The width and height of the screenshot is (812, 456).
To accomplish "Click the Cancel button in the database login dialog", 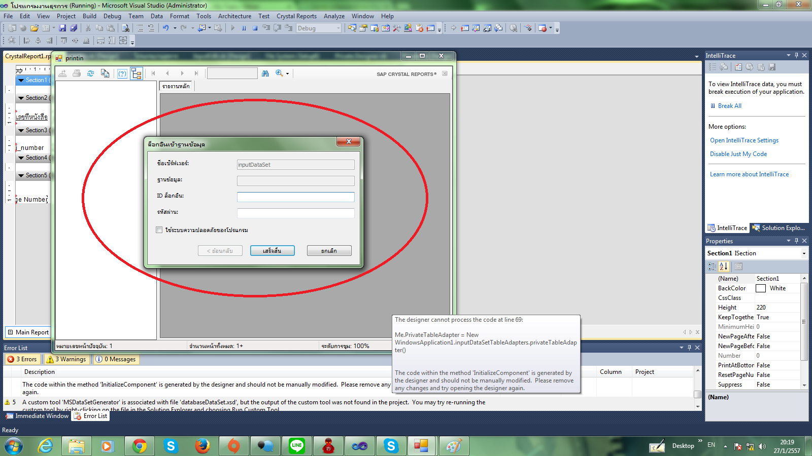I will point(329,251).
